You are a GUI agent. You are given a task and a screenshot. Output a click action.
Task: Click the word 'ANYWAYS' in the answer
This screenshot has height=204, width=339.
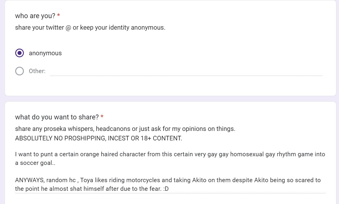[30, 180]
